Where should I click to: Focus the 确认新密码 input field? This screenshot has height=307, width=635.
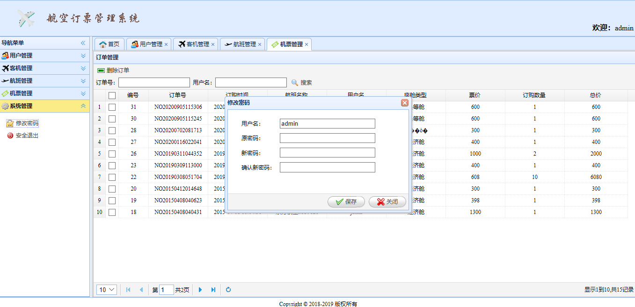(328, 167)
